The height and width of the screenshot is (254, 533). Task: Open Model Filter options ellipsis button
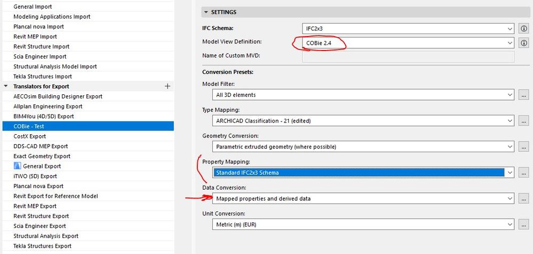pyautogui.click(x=524, y=95)
